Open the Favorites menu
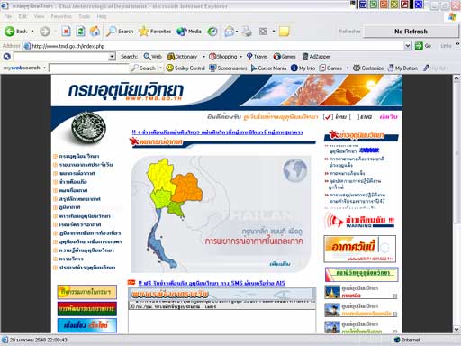The image size is (461, 346). tap(61, 16)
